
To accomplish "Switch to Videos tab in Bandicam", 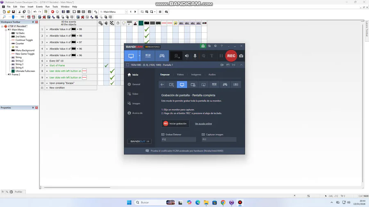I will [180, 74].
